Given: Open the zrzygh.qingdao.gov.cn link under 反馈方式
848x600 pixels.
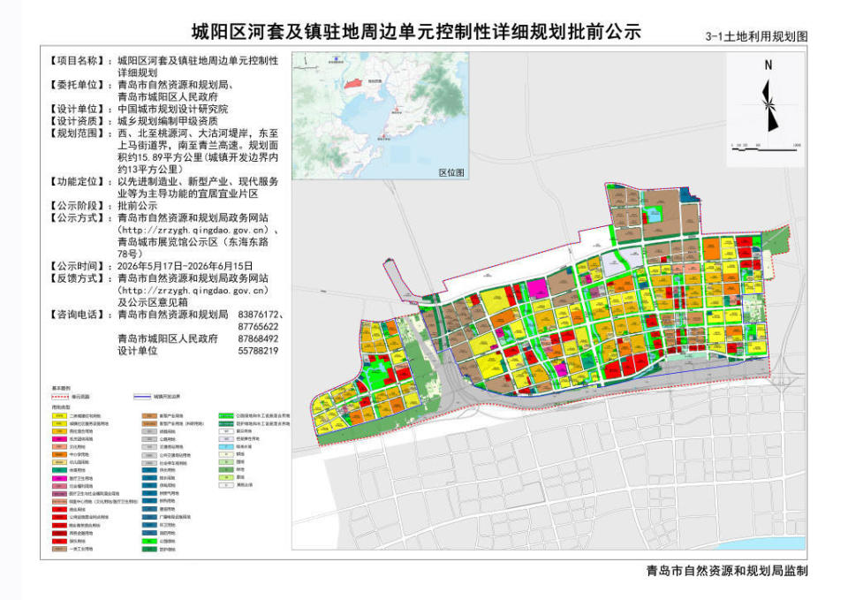Looking at the screenshot, I should (194, 291).
